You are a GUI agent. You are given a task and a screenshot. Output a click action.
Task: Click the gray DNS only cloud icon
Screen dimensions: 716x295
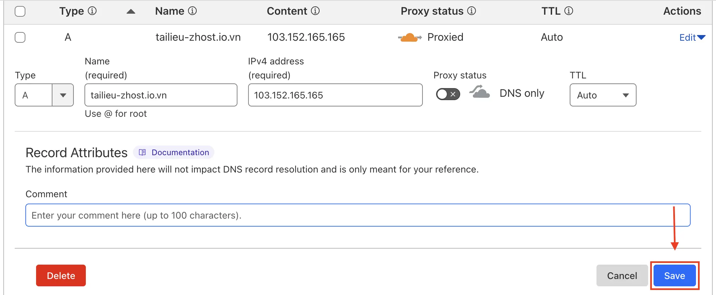click(480, 92)
